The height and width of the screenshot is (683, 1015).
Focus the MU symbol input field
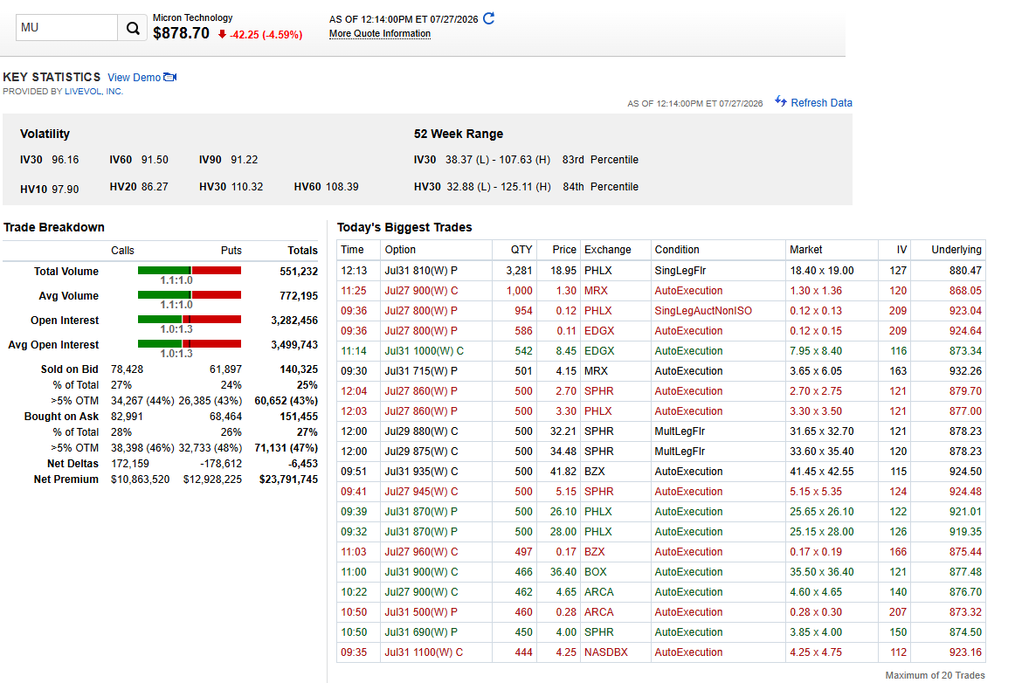click(x=66, y=28)
